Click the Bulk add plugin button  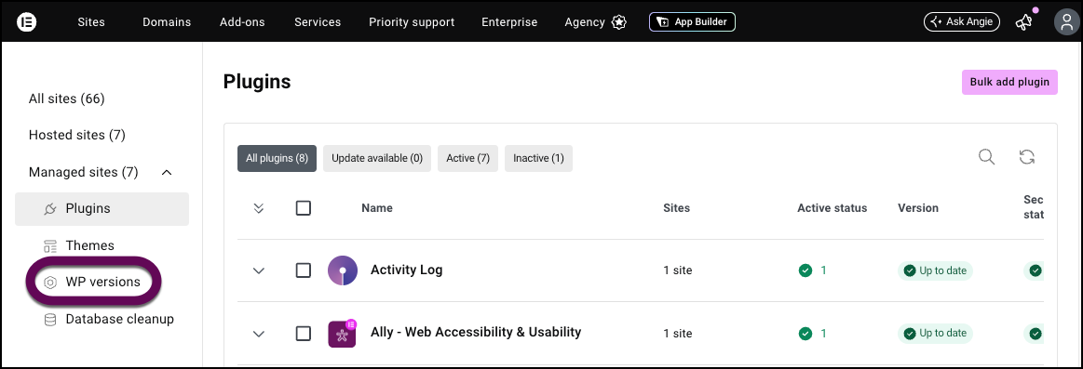1009,82
